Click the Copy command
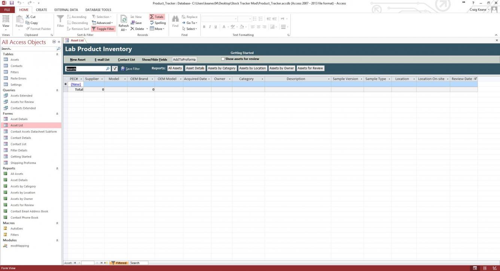The width and height of the screenshot is (500, 271). (31, 23)
